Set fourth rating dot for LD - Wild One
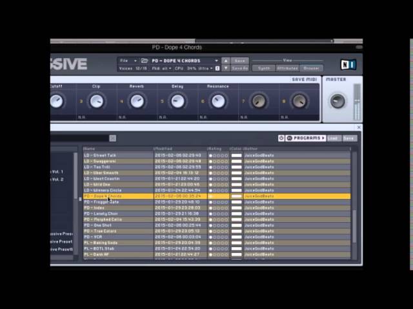The image size is (413, 309). [x=222, y=185]
